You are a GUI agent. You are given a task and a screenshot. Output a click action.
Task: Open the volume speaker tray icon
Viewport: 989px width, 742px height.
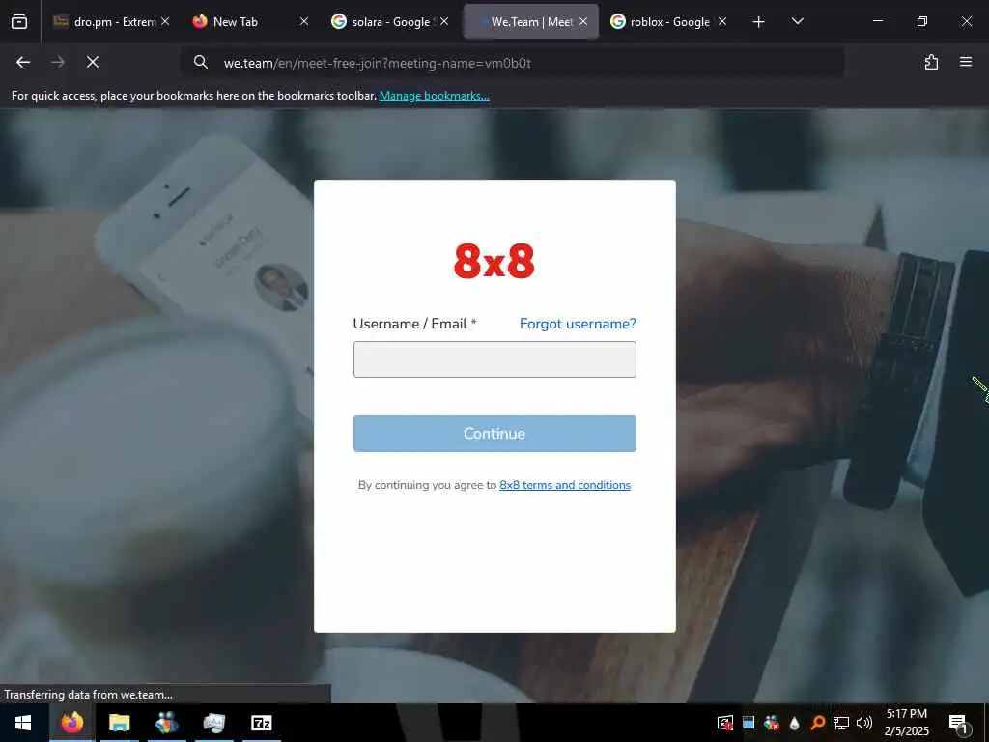(x=864, y=723)
